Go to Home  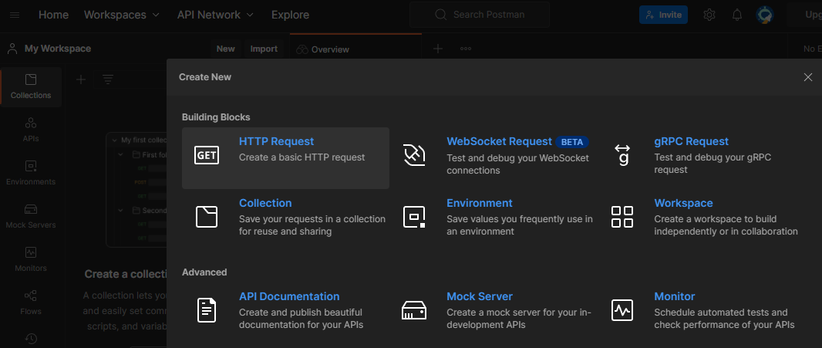click(53, 15)
